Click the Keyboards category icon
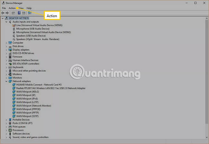The height and width of the screenshot is (144, 209). click(10, 67)
